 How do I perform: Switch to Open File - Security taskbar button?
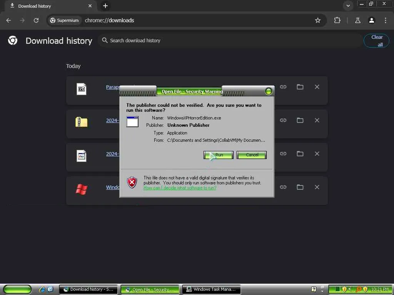point(150,290)
